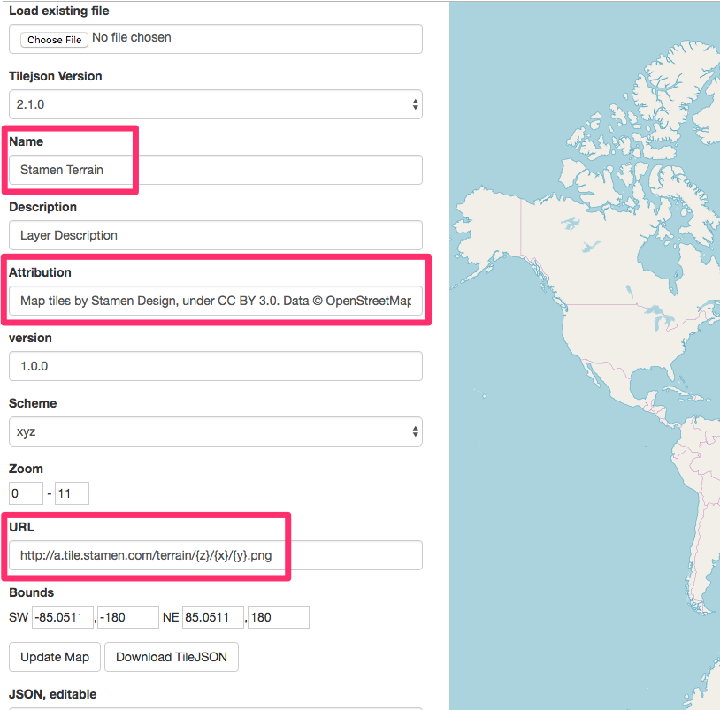Select the version field showing 1.0.0
720x710 pixels.
pyautogui.click(x=215, y=366)
